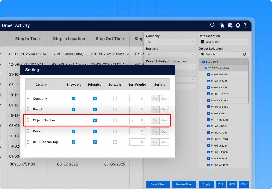Click the drag handle beside Object Number
Viewport: 272px width, 189px height.
point(28,120)
